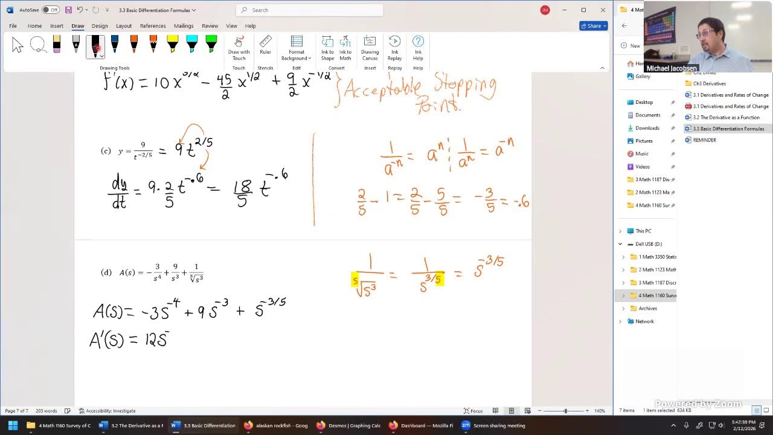Pick the cyan highlighter

pyautogui.click(x=192, y=45)
